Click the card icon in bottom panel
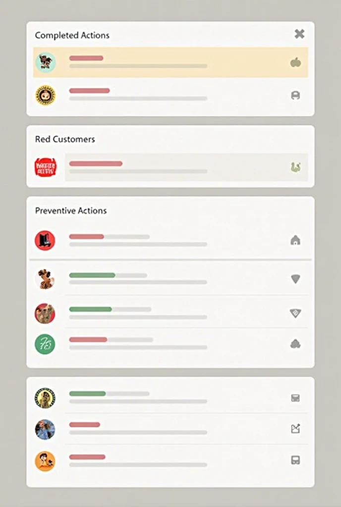Image resolution: width=341 pixels, height=507 pixels. pos(295,398)
